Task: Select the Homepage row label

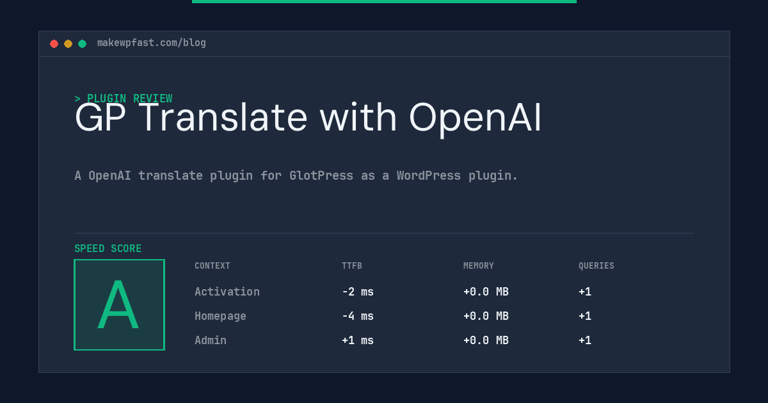Action: coord(220,316)
